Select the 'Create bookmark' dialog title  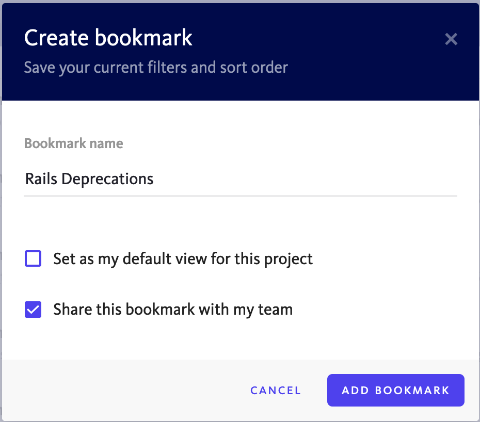[x=108, y=38]
